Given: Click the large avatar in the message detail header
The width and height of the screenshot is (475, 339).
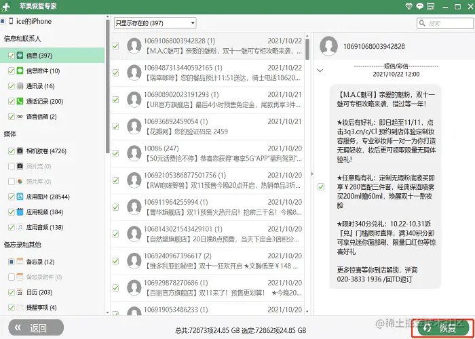Looking at the screenshot, I should [x=328, y=46].
